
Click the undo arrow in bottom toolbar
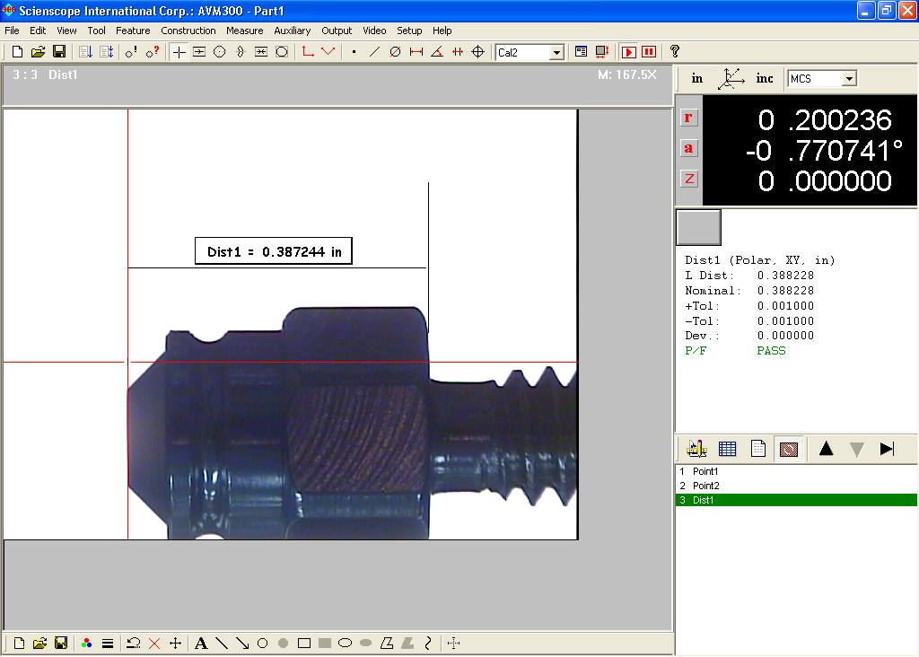134,644
